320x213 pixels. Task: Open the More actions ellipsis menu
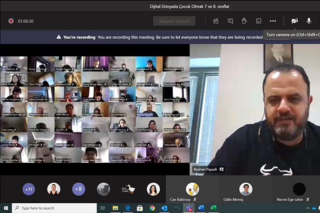point(273,21)
